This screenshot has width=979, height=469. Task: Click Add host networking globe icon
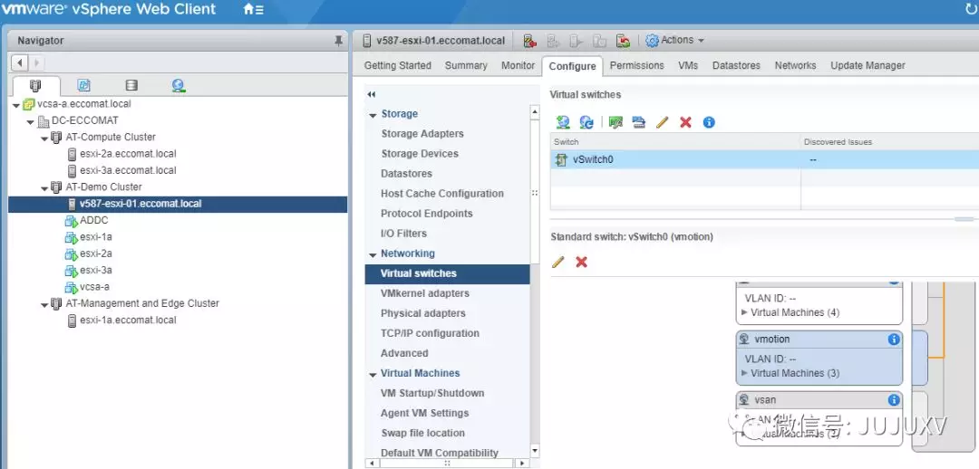click(563, 122)
